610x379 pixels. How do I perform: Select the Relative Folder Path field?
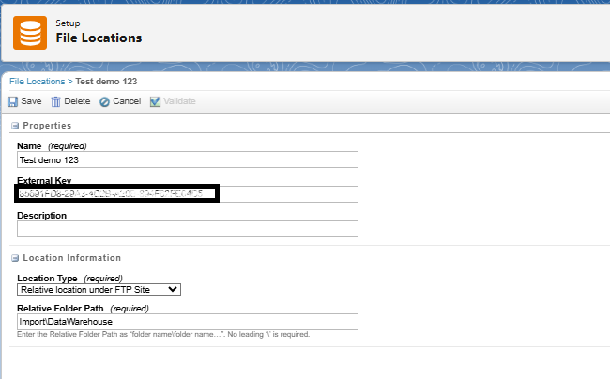point(188,322)
